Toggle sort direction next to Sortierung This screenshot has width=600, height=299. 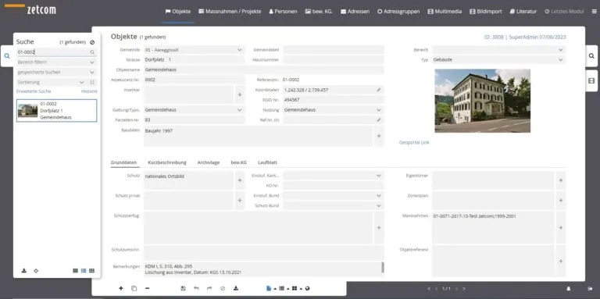pyautogui.click(x=92, y=82)
